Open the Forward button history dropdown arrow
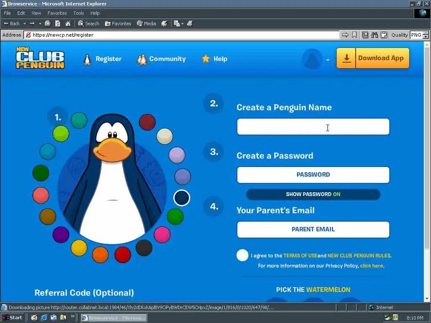The image size is (431, 323). pos(40,24)
